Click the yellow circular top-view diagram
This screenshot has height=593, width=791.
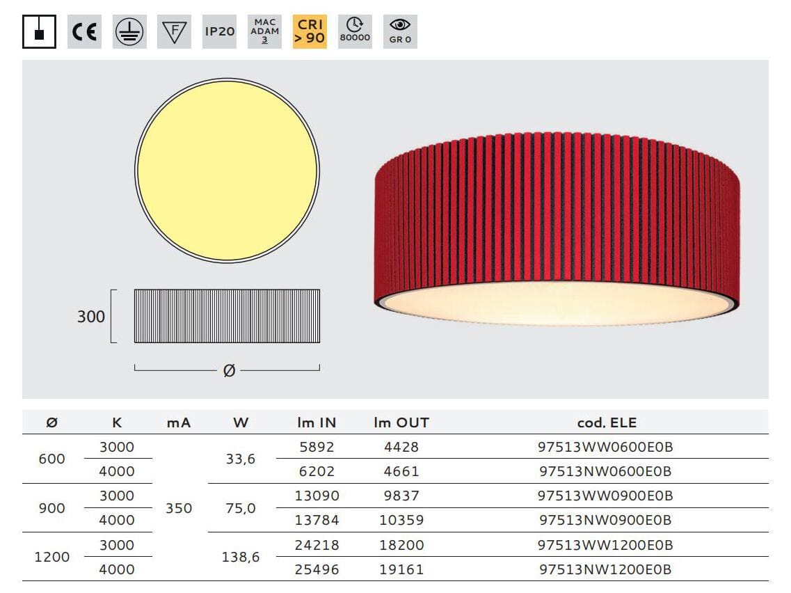tap(227, 171)
